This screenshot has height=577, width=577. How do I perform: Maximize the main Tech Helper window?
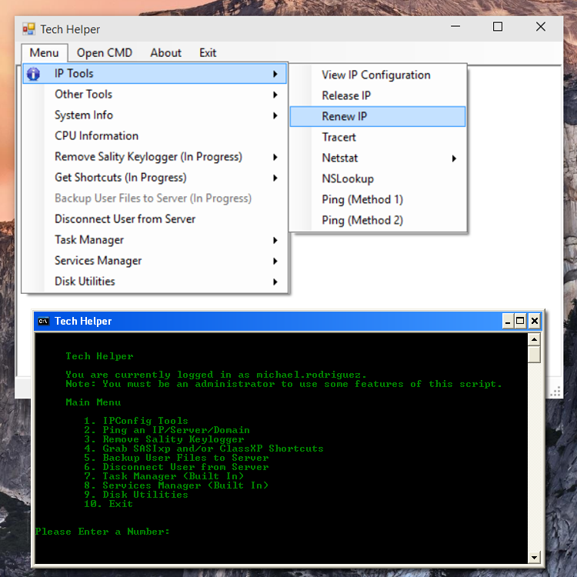pyautogui.click(x=498, y=27)
